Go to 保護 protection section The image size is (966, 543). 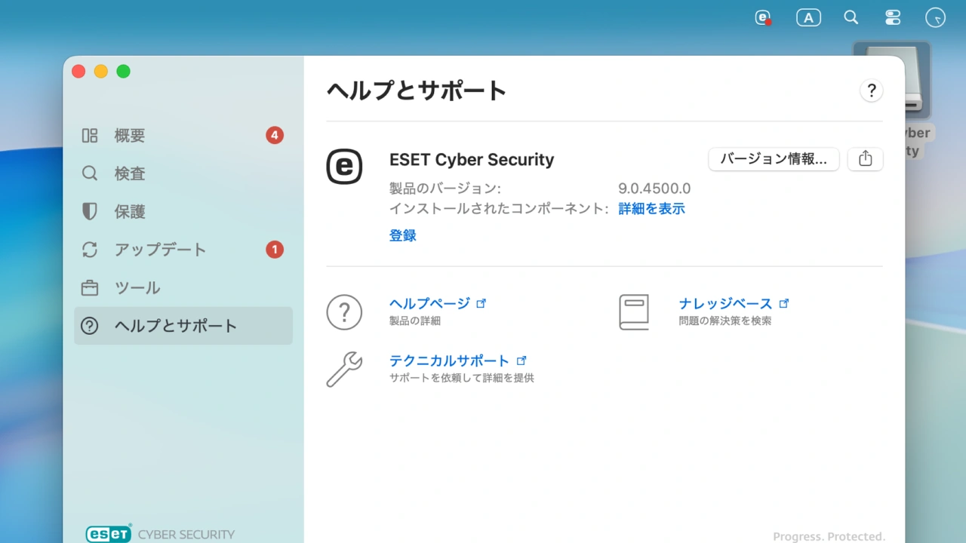pos(130,212)
